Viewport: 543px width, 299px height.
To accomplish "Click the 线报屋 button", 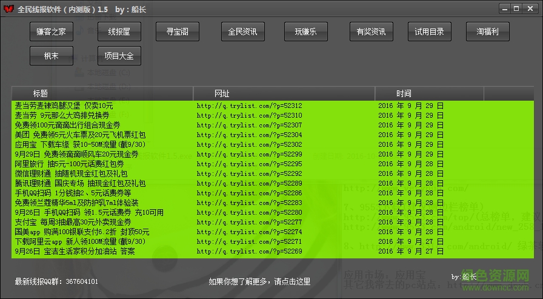I will pos(119,32).
